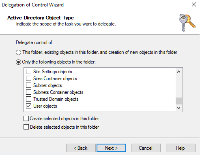This screenshot has height=155, width=200.
Task: Go to previous step with Back button
Action: 81,148
